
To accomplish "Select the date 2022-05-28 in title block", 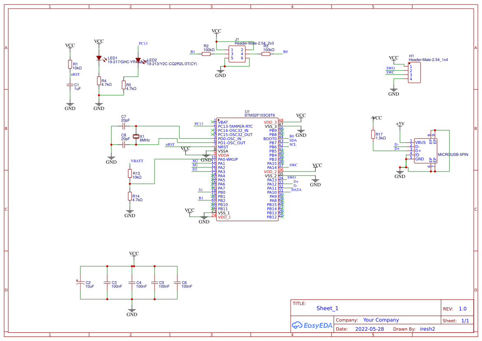I will click(369, 329).
